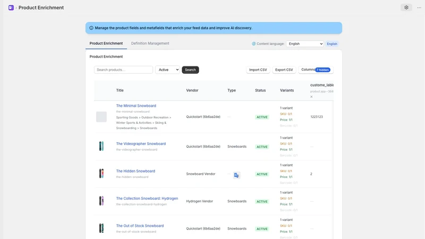Open the Columns hidden selector

click(x=316, y=70)
